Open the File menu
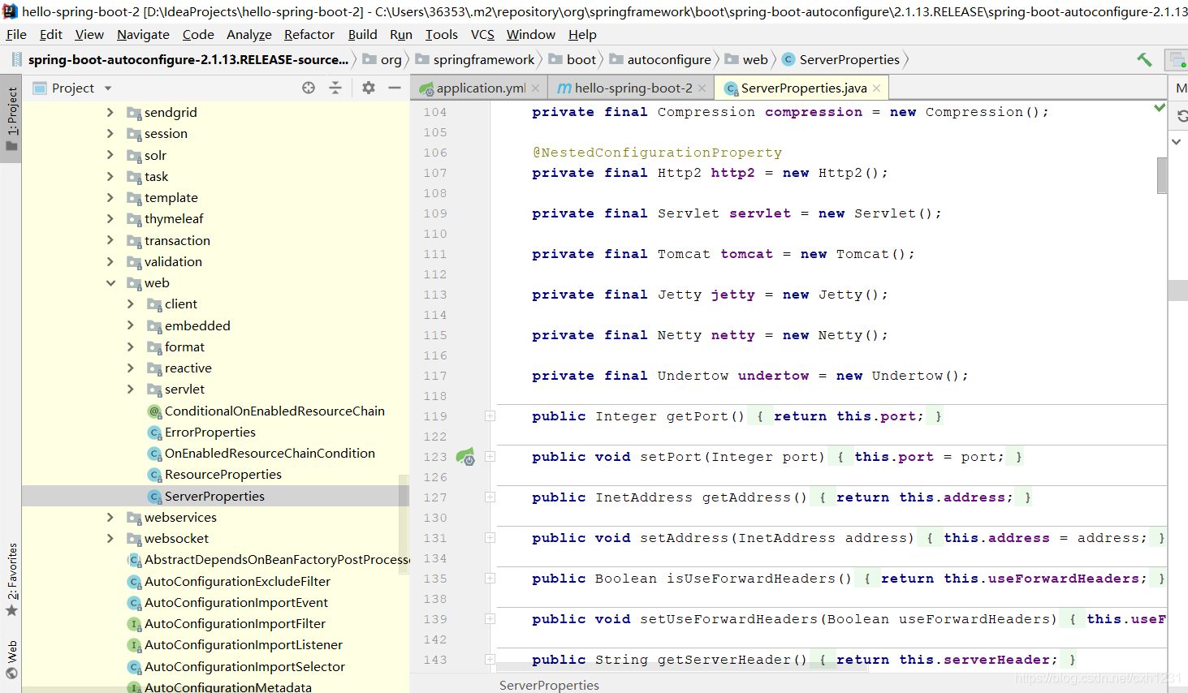The image size is (1188, 693). point(16,34)
